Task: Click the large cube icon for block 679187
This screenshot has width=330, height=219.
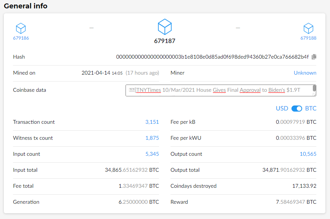Action: point(165,27)
